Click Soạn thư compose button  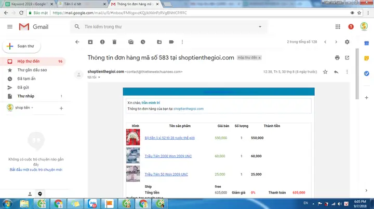coord(21,46)
